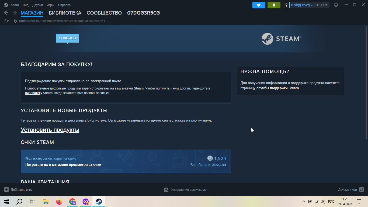Open the network Wi-Fi tray icon

coord(317,202)
